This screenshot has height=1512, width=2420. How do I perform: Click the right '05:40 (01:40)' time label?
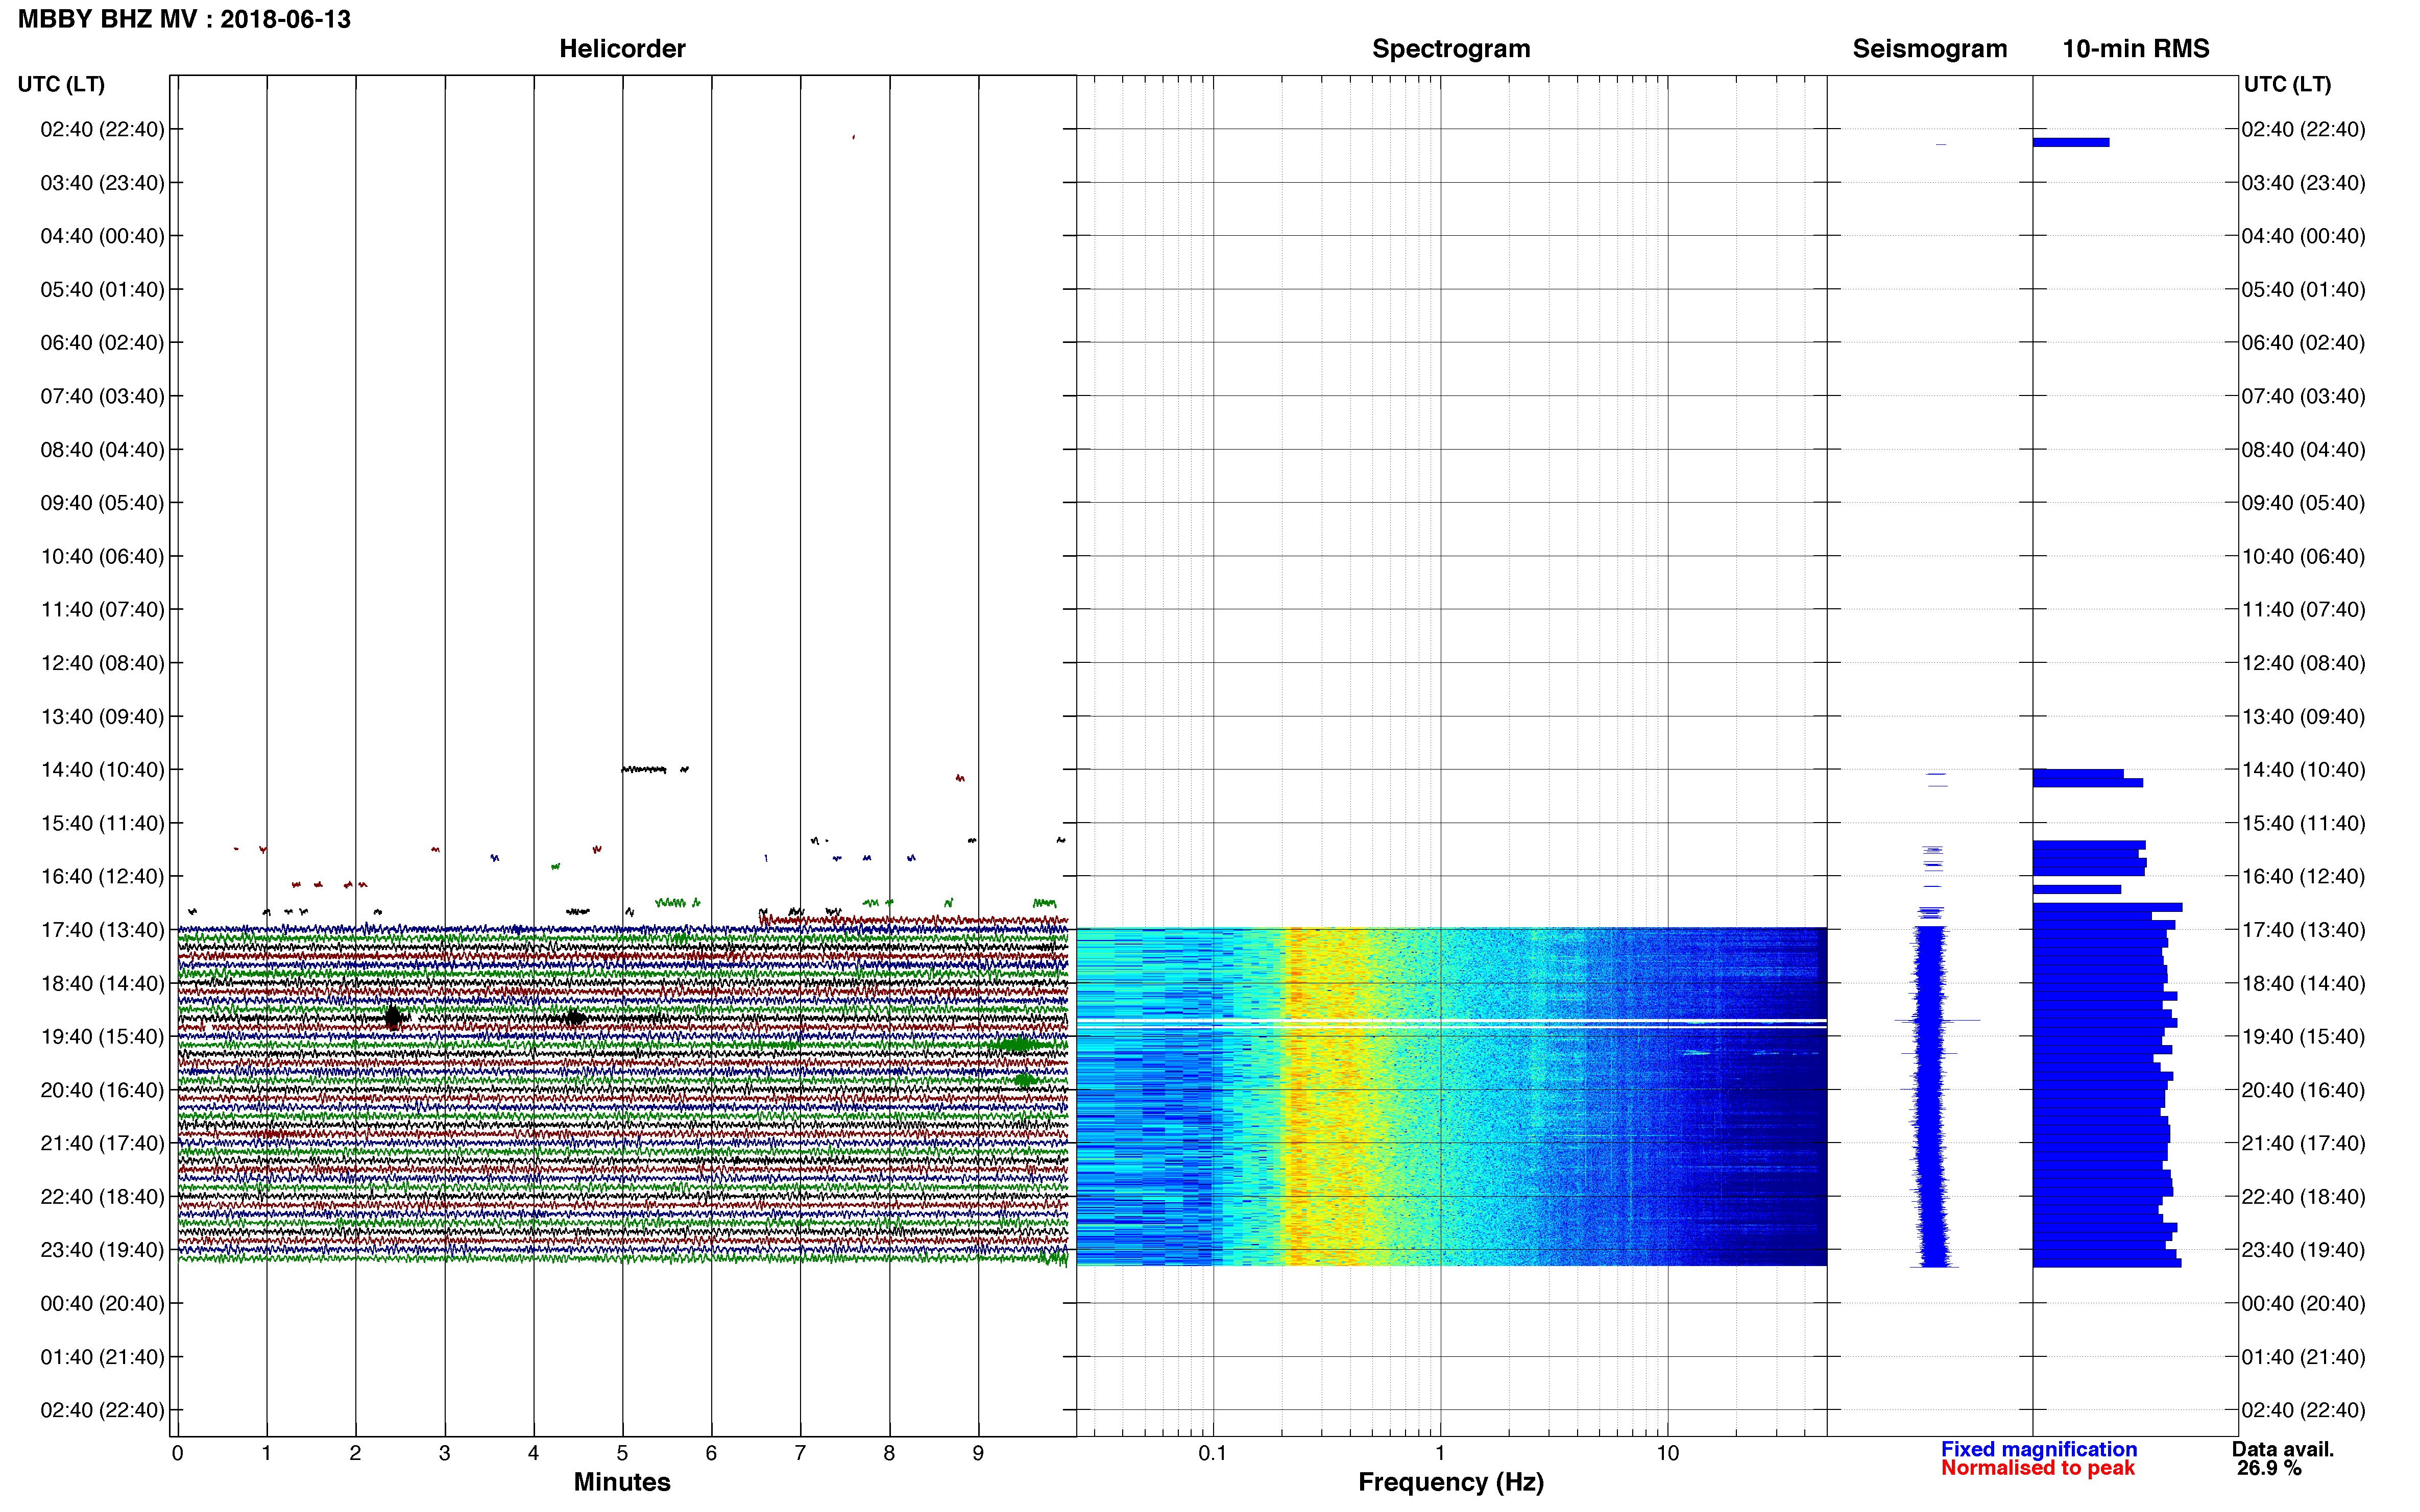click(2303, 290)
